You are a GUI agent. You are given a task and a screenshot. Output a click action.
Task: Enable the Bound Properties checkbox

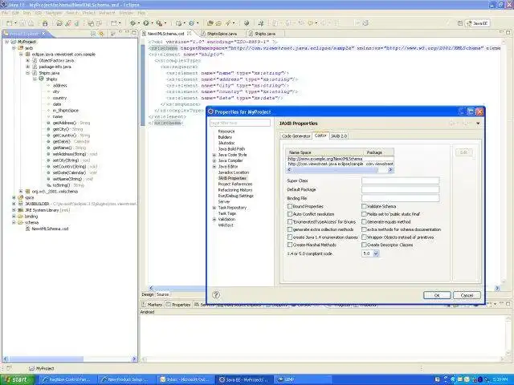(290, 206)
